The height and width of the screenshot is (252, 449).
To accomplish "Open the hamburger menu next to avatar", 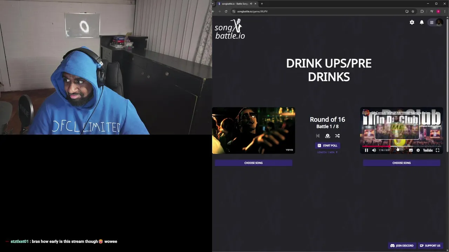I will tap(432, 22).
